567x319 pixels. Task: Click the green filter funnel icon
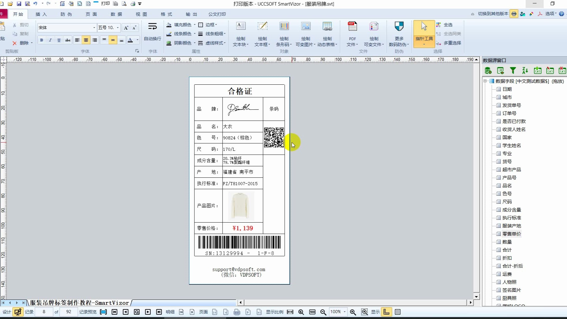point(513,71)
